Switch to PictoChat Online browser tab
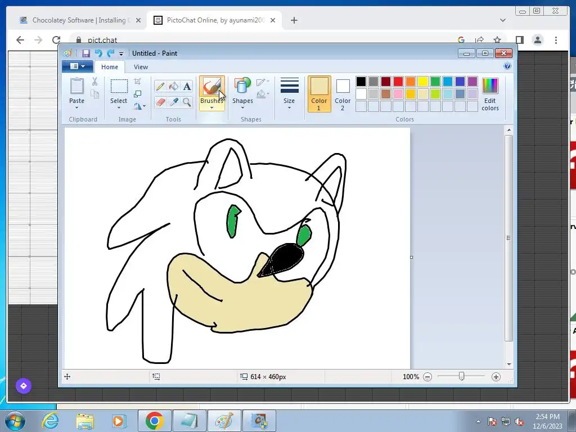The image size is (576, 432). coord(215,20)
